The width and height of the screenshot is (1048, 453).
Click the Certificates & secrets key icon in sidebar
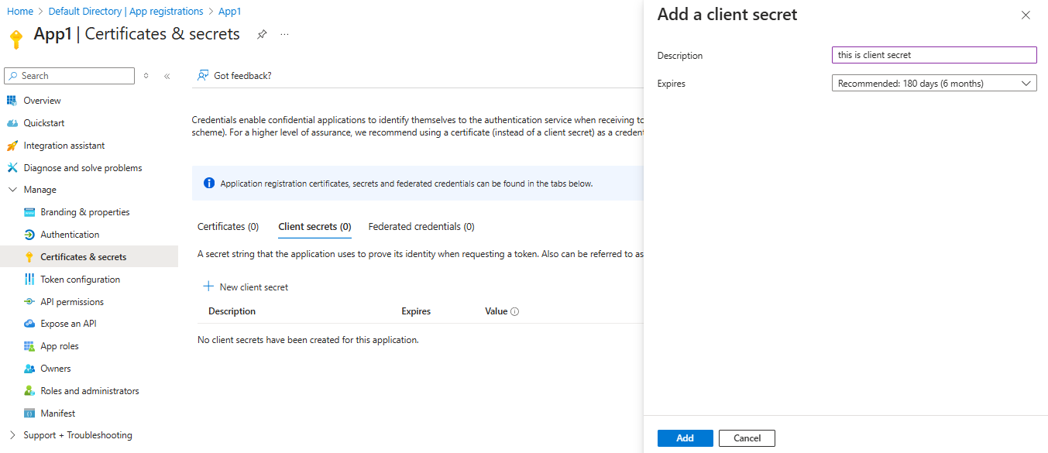pos(29,257)
